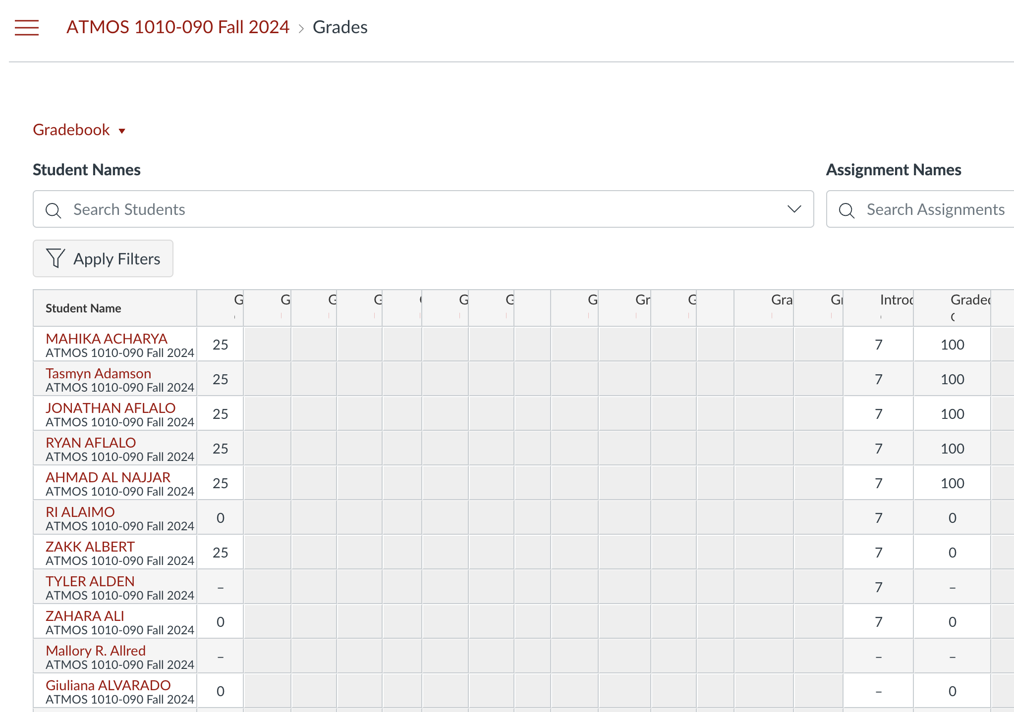Click the Search Students magnifier icon
The height and width of the screenshot is (712, 1014).
(53, 210)
